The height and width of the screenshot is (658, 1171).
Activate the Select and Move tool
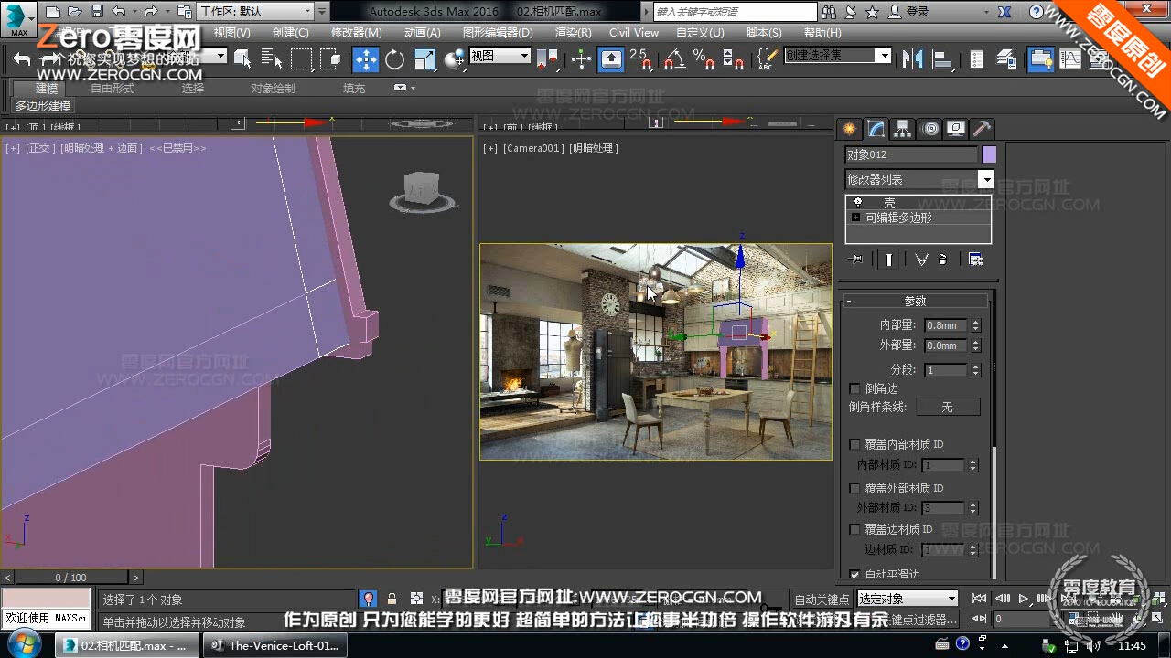tap(366, 59)
